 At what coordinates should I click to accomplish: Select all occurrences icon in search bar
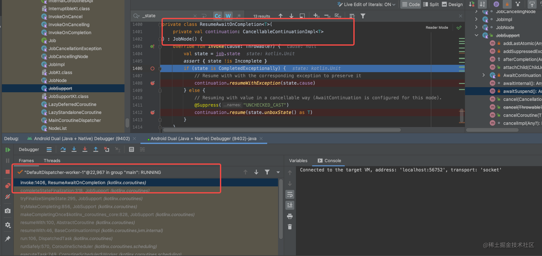point(338,16)
